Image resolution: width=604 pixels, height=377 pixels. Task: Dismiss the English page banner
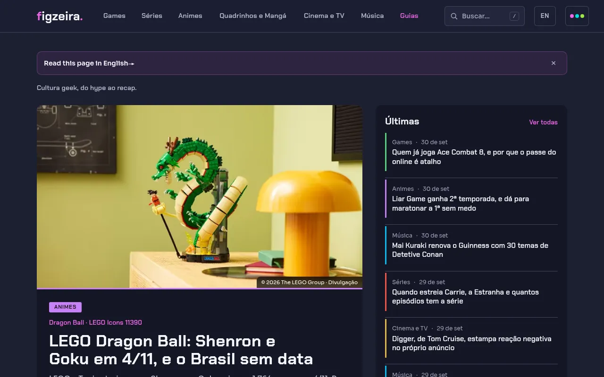[554, 63]
